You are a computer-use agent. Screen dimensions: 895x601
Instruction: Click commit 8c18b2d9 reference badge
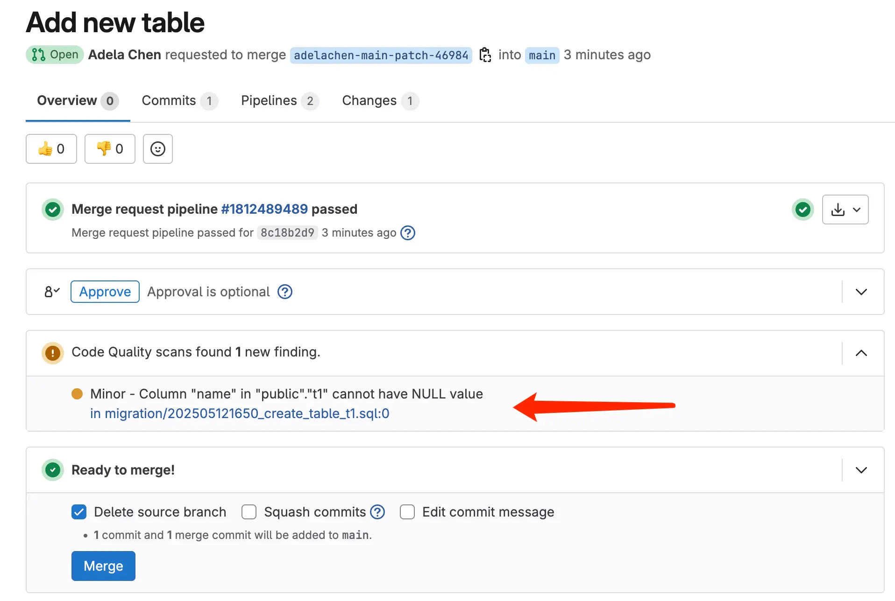tap(287, 233)
